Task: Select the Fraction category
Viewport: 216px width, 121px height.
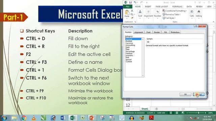Action: [129, 53]
